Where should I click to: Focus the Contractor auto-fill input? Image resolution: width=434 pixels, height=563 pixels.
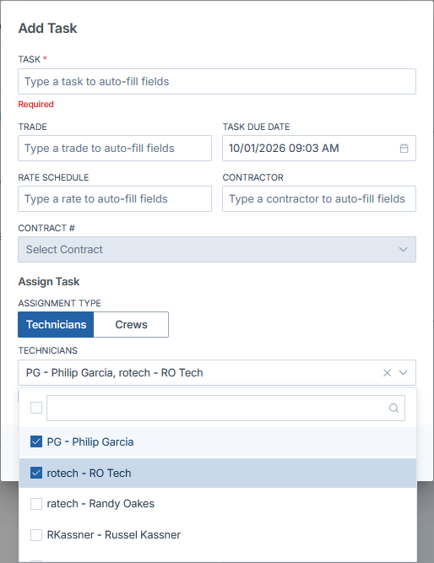pos(319,198)
